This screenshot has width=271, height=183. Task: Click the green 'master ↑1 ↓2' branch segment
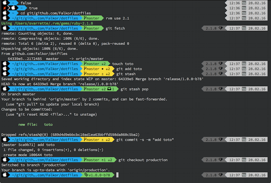(98, 160)
